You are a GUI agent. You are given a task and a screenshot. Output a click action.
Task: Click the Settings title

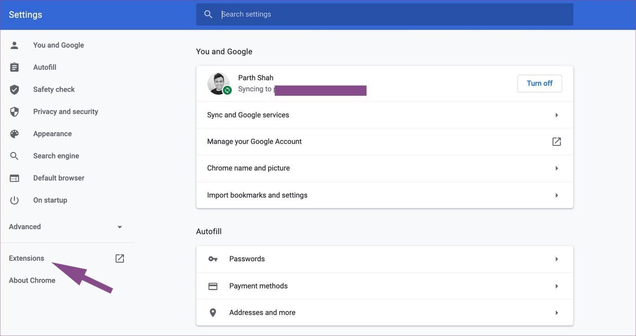tap(26, 15)
